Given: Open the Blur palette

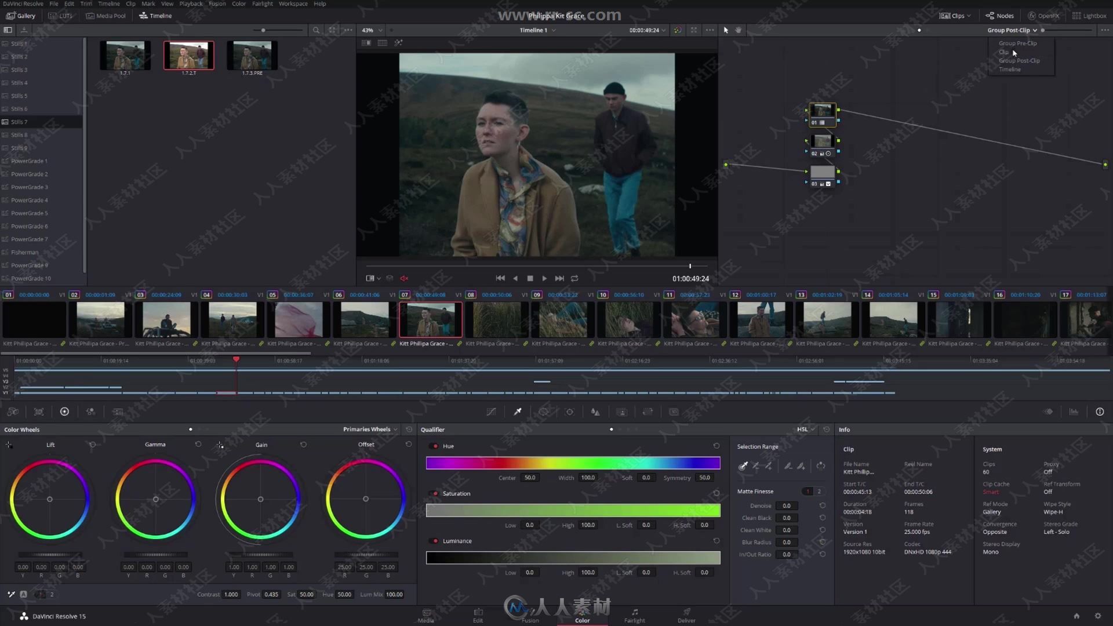Looking at the screenshot, I should click(595, 412).
